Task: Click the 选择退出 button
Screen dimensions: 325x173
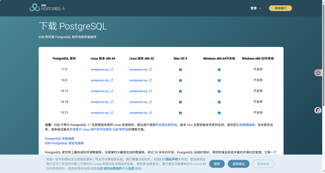Action: click(238, 164)
